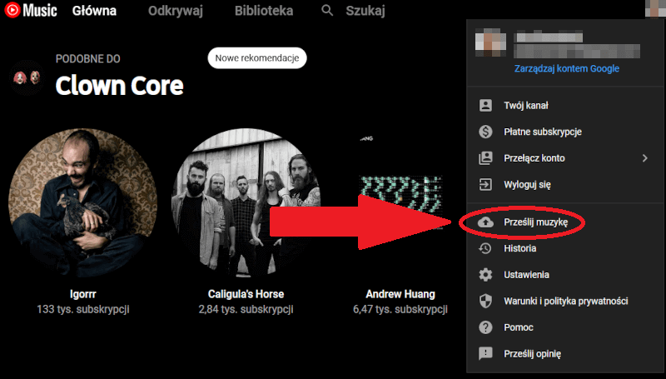Click the account avatar in the top corner
Screen dimensions: 666x379
tap(655, 8)
